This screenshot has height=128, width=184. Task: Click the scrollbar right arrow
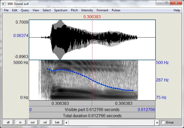pos(157,123)
